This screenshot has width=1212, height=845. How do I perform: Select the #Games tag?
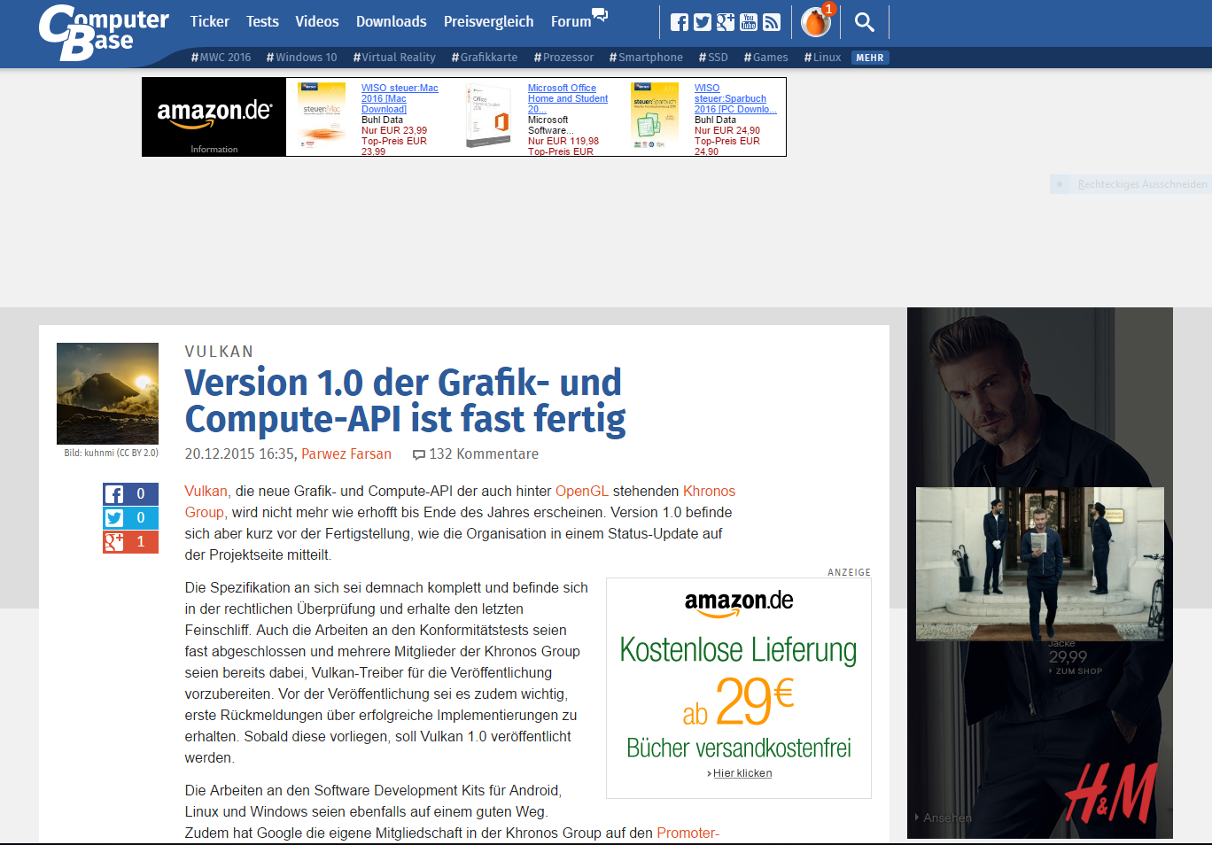pyautogui.click(x=765, y=58)
